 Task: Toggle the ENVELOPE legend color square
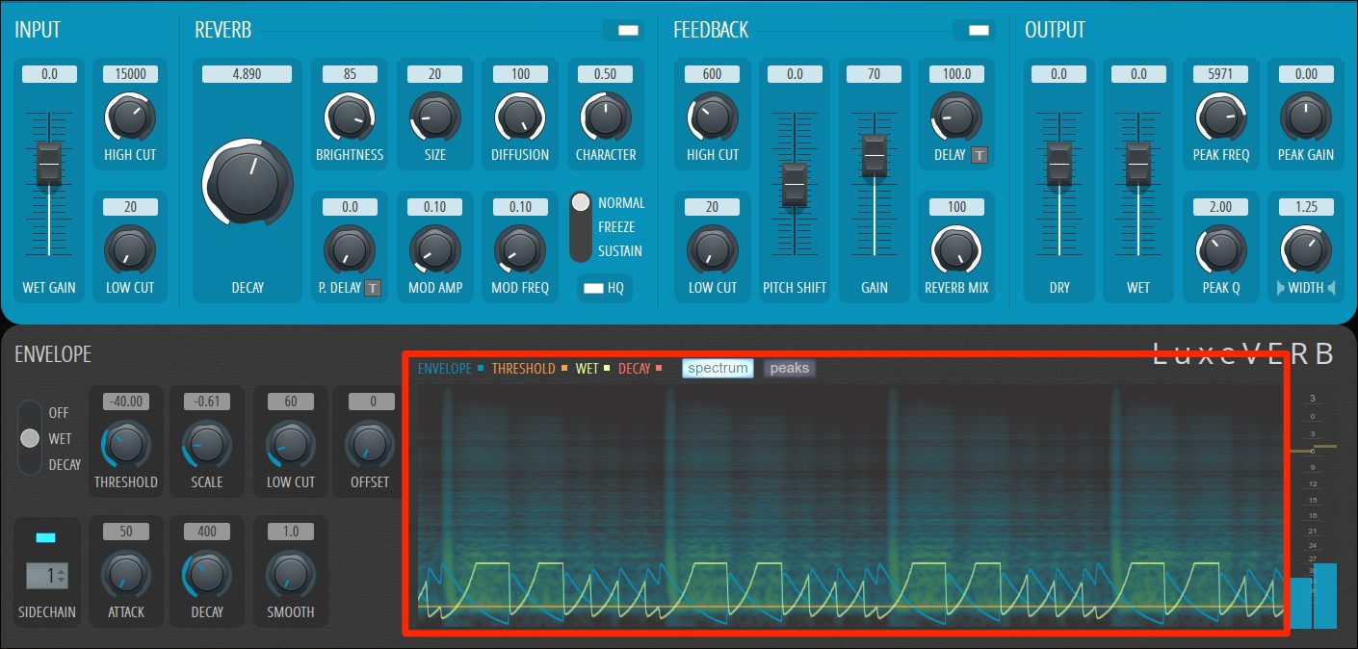(x=480, y=369)
